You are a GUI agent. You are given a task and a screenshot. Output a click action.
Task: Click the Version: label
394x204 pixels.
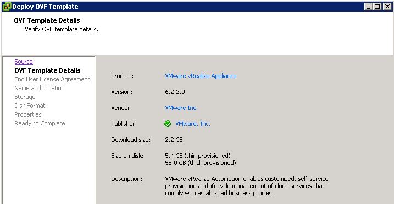[x=122, y=92]
